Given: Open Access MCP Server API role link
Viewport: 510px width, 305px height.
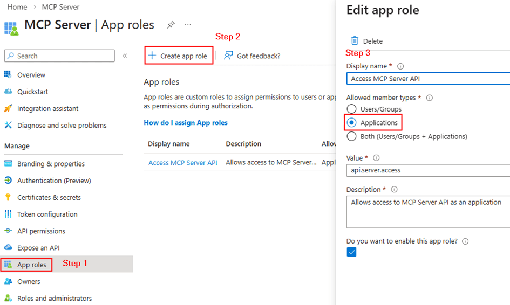Looking at the screenshot, I should click(x=182, y=162).
